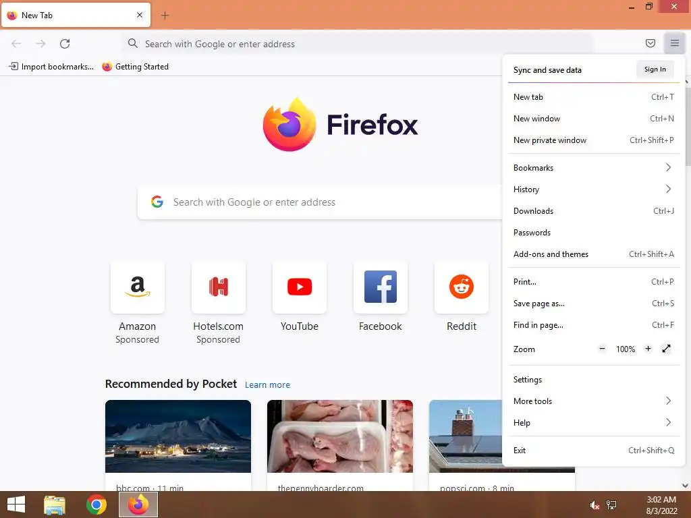Zoom out with the minus button
The height and width of the screenshot is (518, 691).
[x=602, y=349]
